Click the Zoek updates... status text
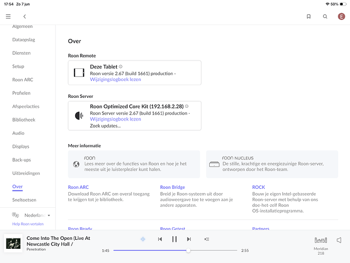350x263 pixels. coord(105,126)
